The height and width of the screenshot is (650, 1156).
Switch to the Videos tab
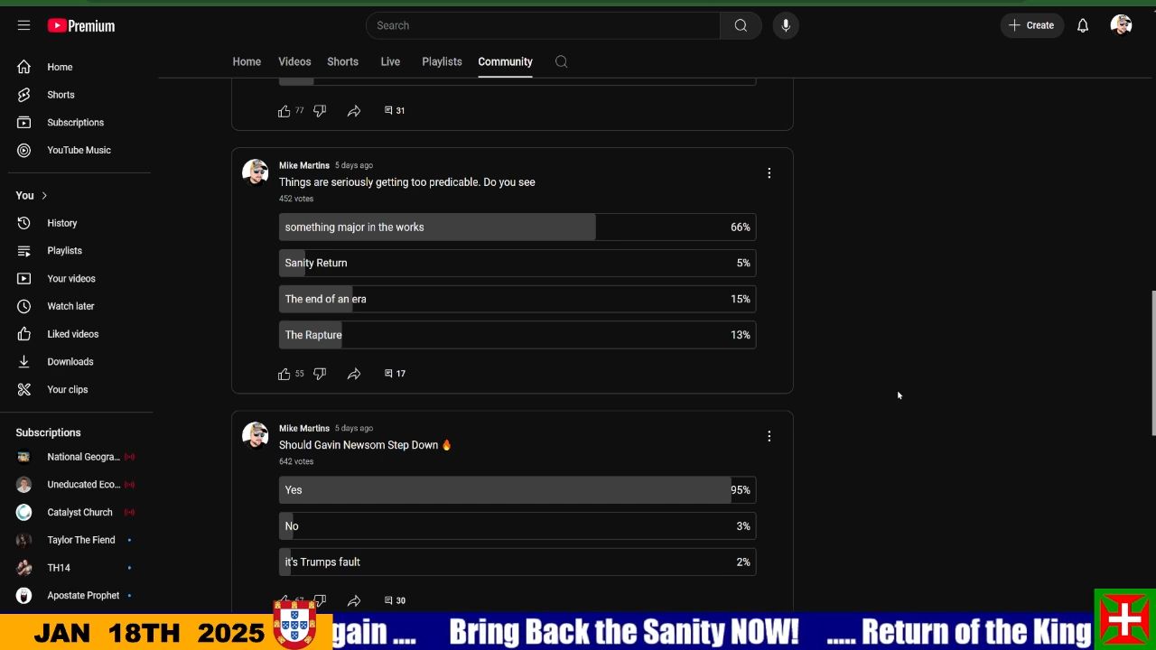click(x=294, y=61)
